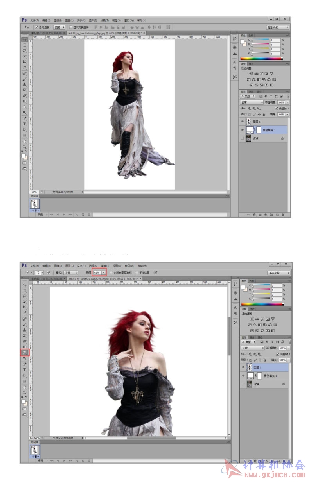This screenshot has height=482, width=311.
Task: In the 130% zoom window, open 图像(I) menu
Action: point(58,265)
